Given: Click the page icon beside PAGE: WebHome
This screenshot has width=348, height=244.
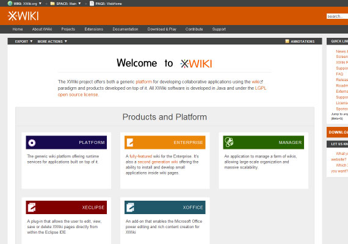Looking at the screenshot, I should click(92, 3).
